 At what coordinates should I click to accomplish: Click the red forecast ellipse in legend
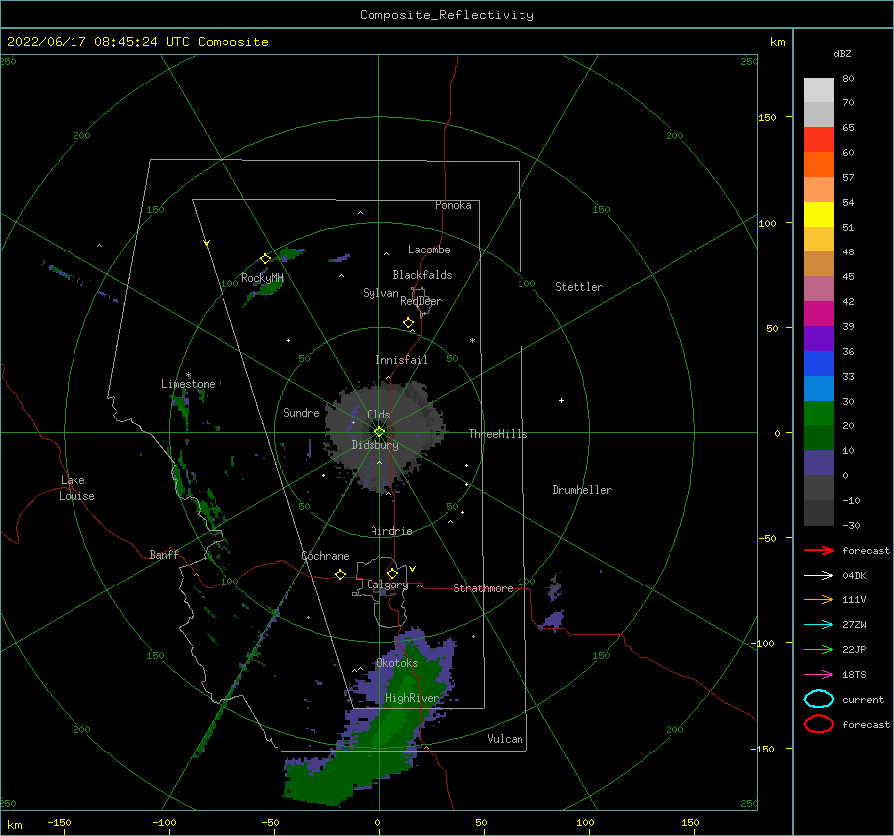[819, 724]
